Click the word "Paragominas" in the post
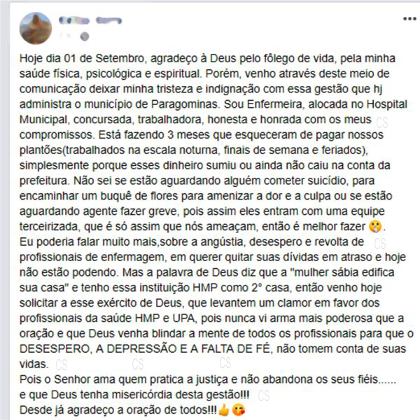This screenshot has width=420, height=420. (185, 104)
